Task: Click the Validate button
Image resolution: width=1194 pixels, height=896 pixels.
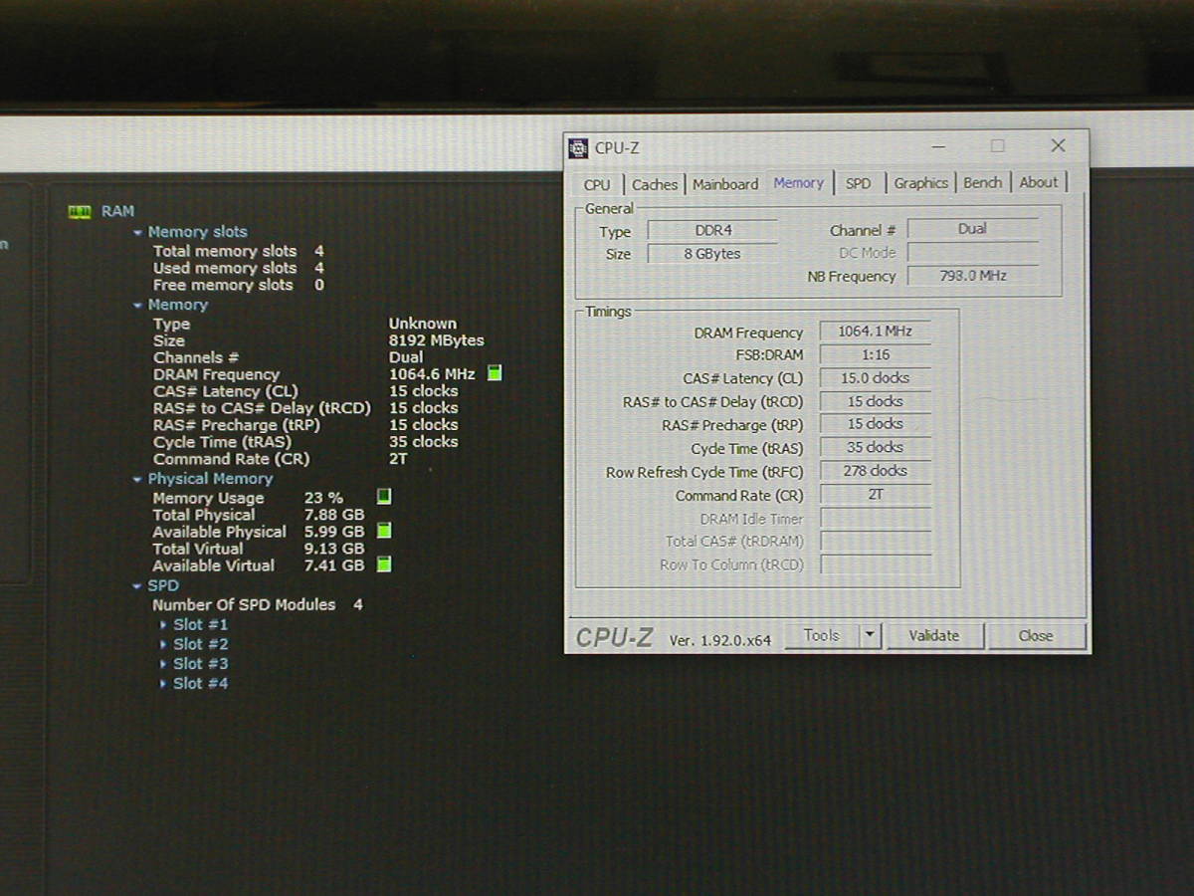Action: click(934, 635)
